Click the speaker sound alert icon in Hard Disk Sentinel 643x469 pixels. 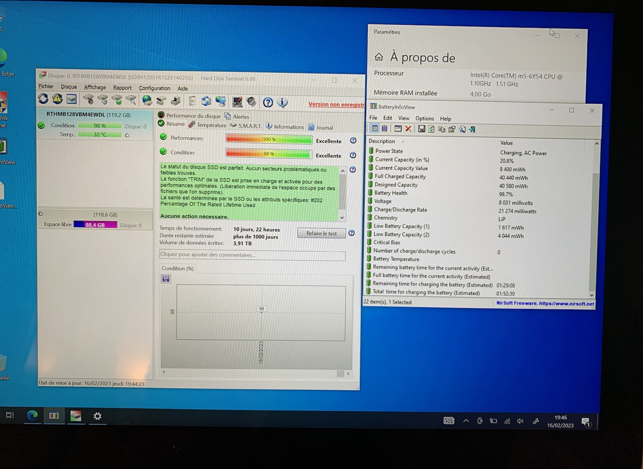click(x=251, y=101)
